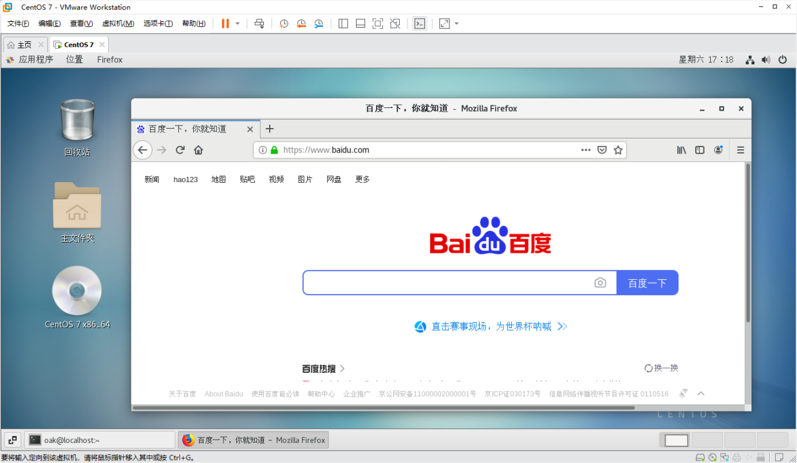Click the volume speaker icon in the CentOS panel

(x=766, y=59)
